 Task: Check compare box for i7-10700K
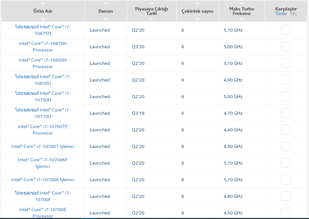click(x=286, y=180)
